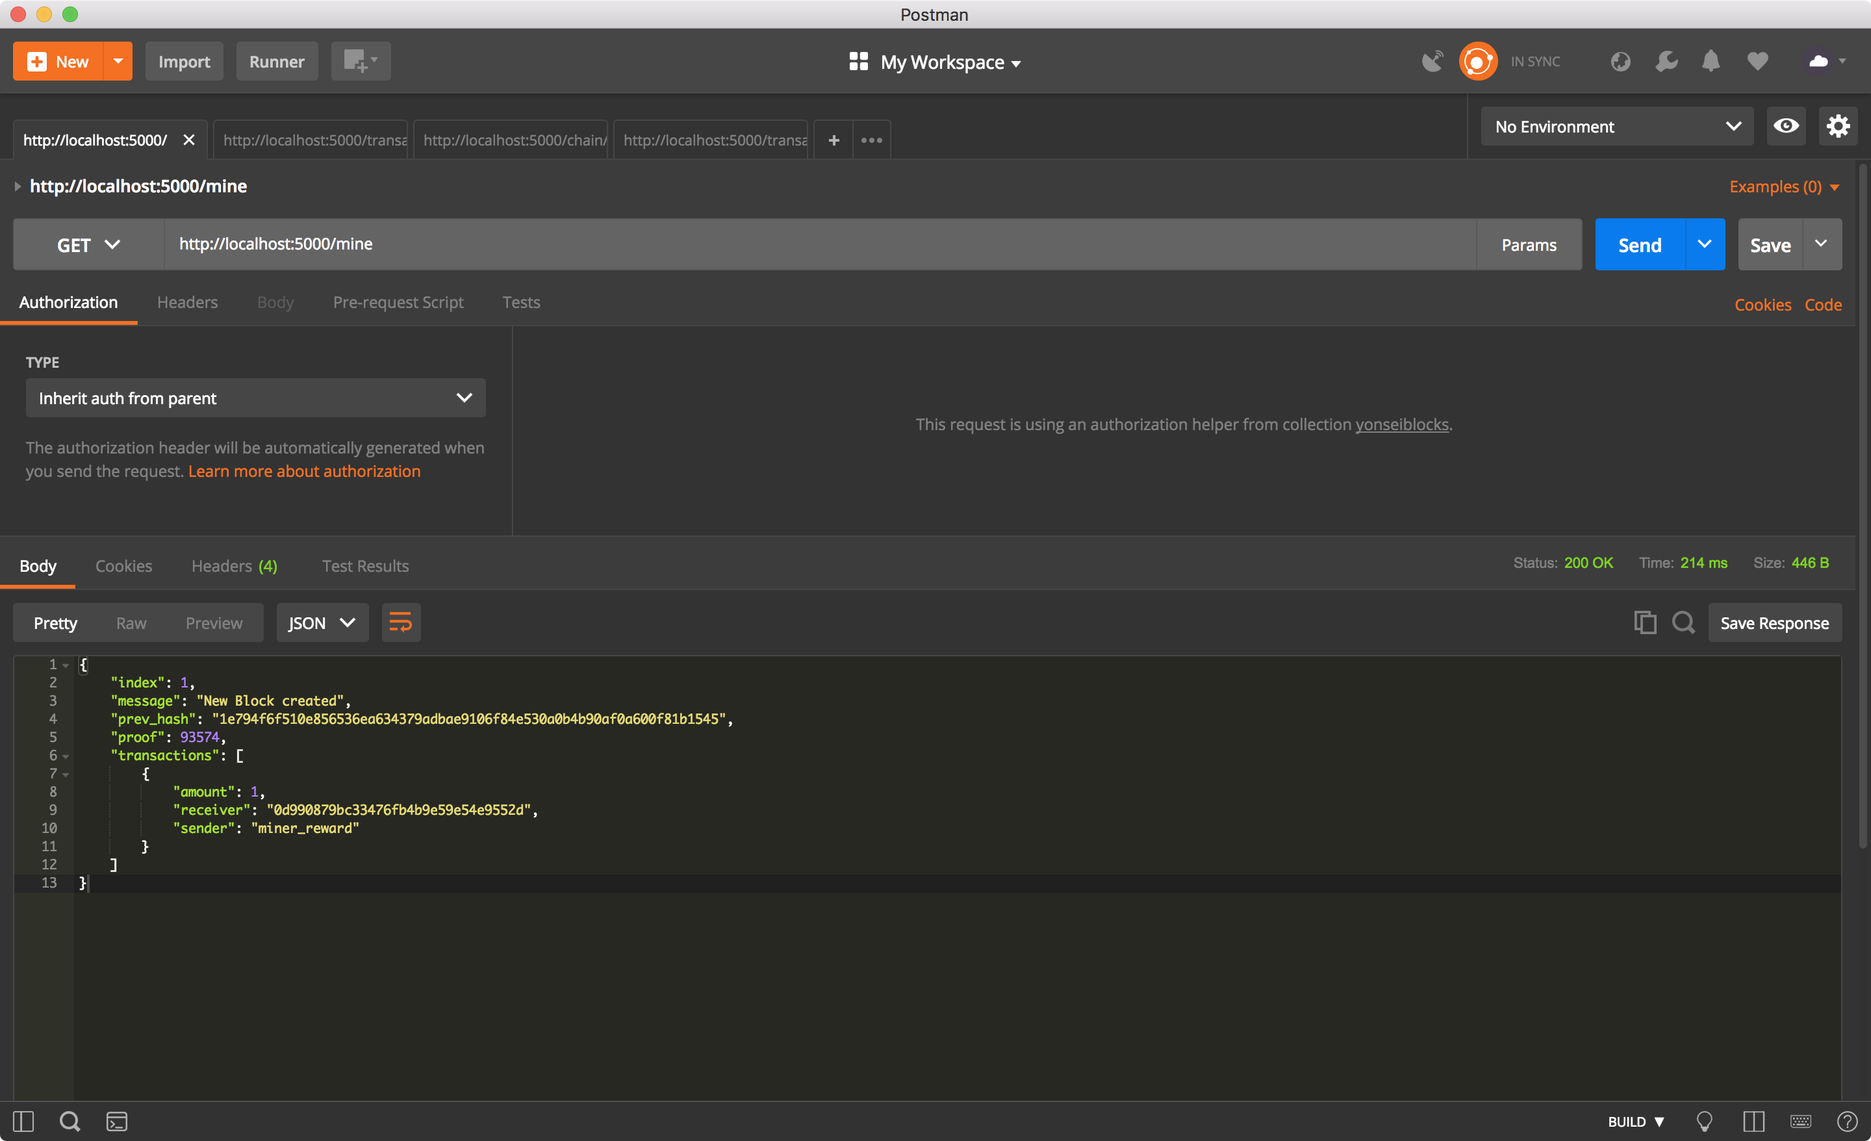This screenshot has width=1871, height=1141.
Task: Click the Import button
Action: (184, 62)
